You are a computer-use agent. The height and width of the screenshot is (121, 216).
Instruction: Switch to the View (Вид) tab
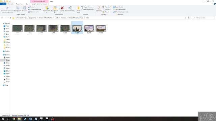(27, 4)
